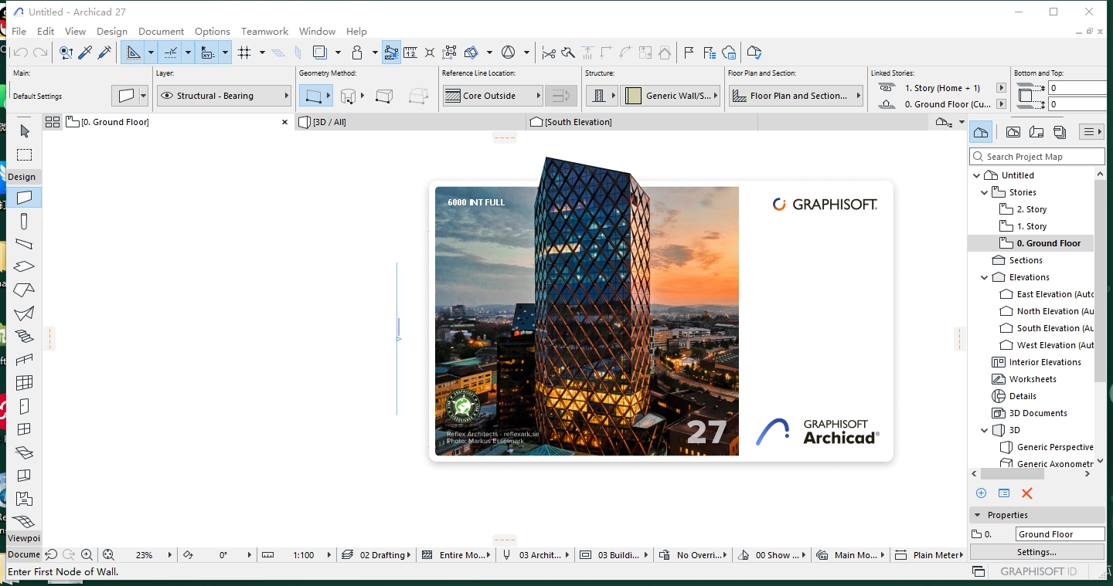
Task: Select the Beam tool
Action: coord(24,244)
